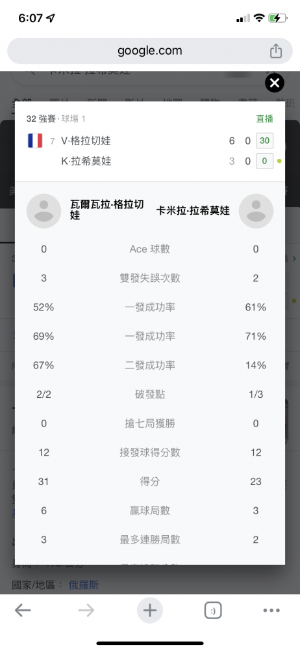Tap the French flag icon
Image resolution: width=300 pixels, height=651 pixels.
pos(35,141)
